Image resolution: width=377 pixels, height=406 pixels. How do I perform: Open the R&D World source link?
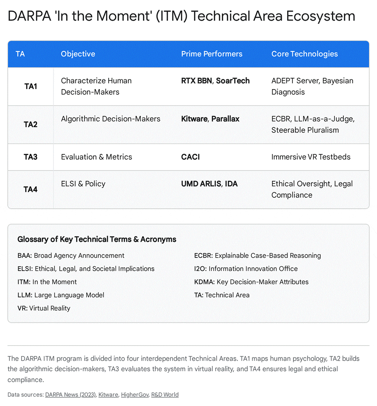pyautogui.click(x=165, y=395)
